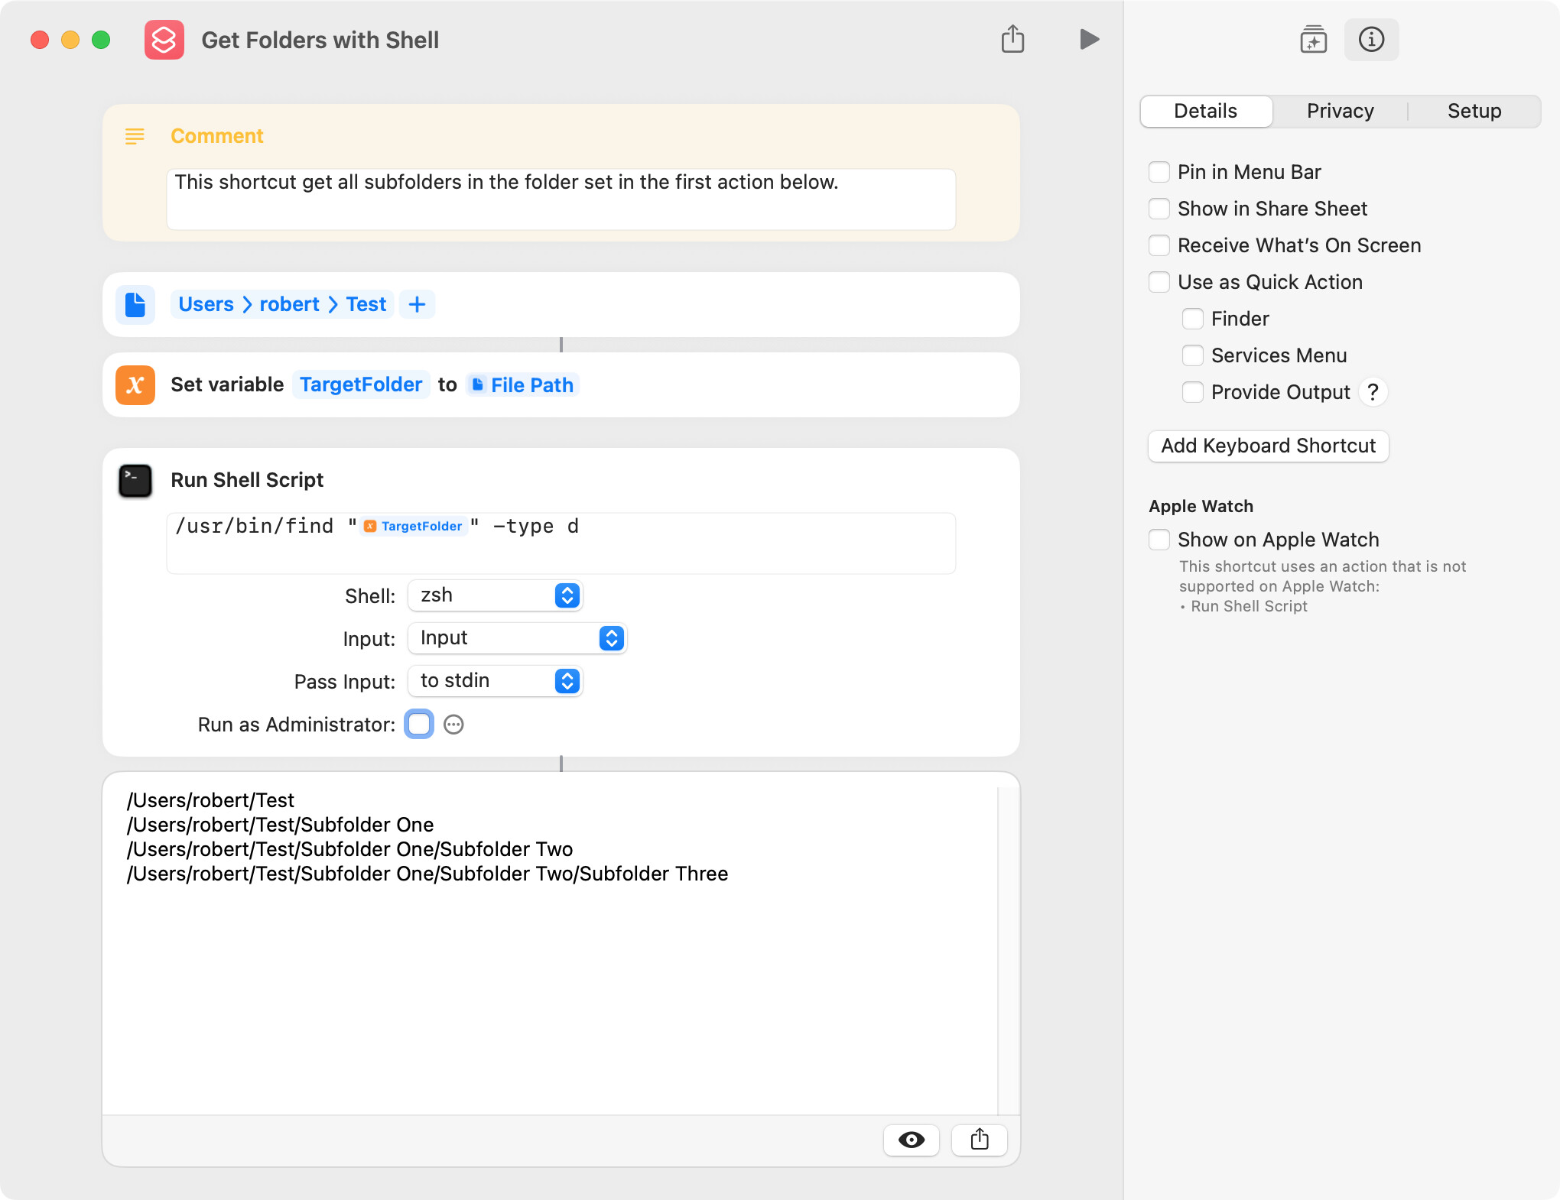Select the /Users/robert/Test output line

pyautogui.click(x=210, y=800)
